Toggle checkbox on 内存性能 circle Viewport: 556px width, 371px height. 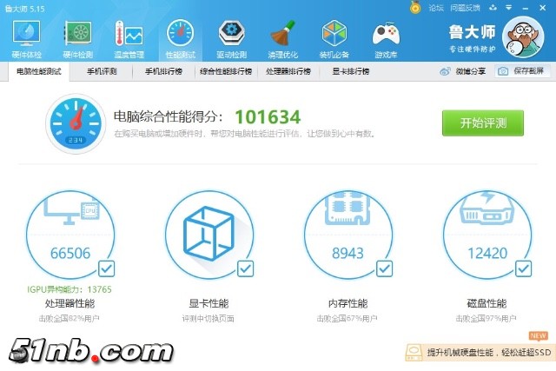point(384,268)
